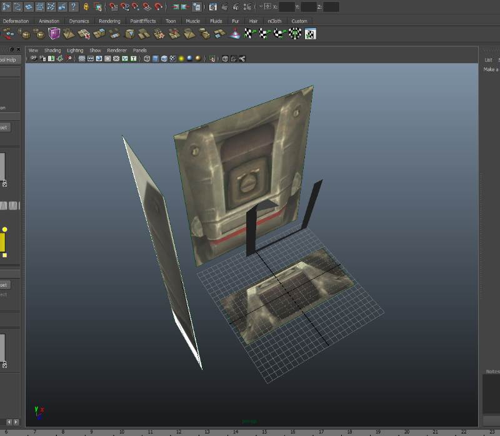500x436 pixels.
Task: Click the last checkered UV editor shelf icon
Action: pyautogui.click(x=310, y=34)
